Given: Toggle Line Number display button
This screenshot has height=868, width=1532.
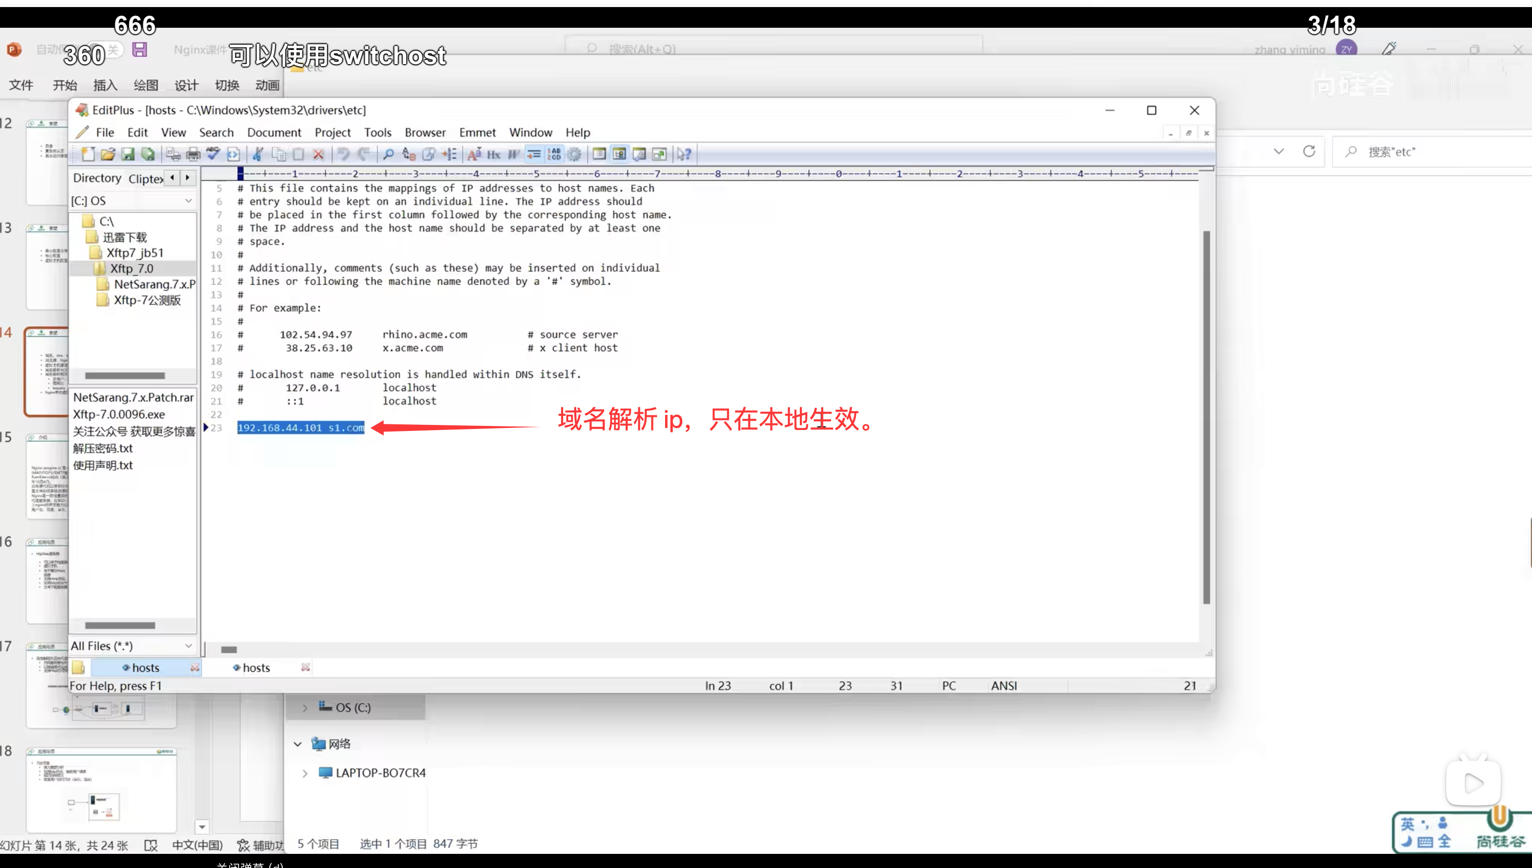Looking at the screenshot, I should [x=555, y=154].
